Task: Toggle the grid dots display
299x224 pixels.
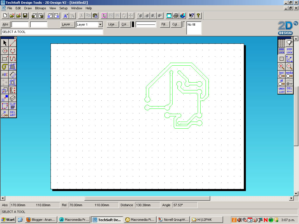Action: coord(281,43)
